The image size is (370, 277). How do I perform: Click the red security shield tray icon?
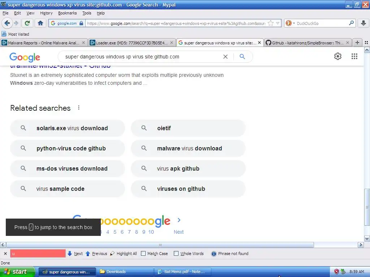pyautogui.click(x=336, y=272)
